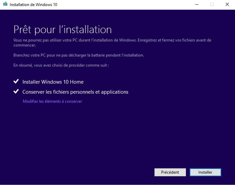The image size is (235, 185).
Task: Select the heading Prêt pour l'installation
Action: coord(62,29)
